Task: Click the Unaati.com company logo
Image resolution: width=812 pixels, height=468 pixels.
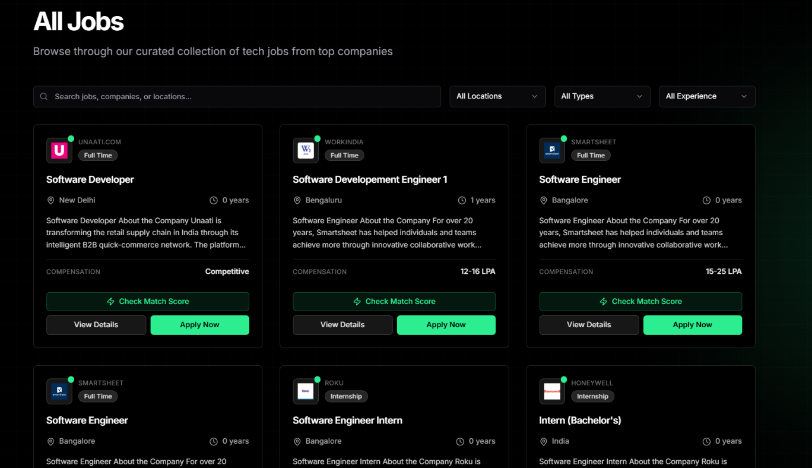Action: pyautogui.click(x=59, y=151)
